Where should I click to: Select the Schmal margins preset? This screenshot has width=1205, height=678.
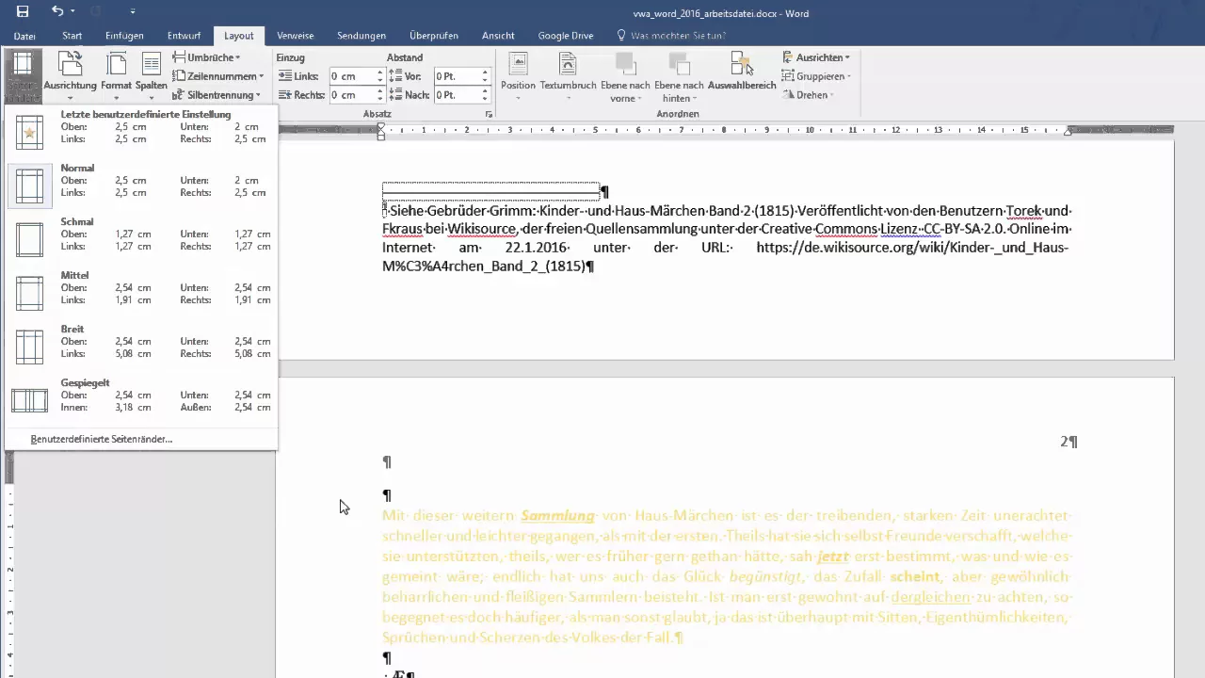(141, 238)
